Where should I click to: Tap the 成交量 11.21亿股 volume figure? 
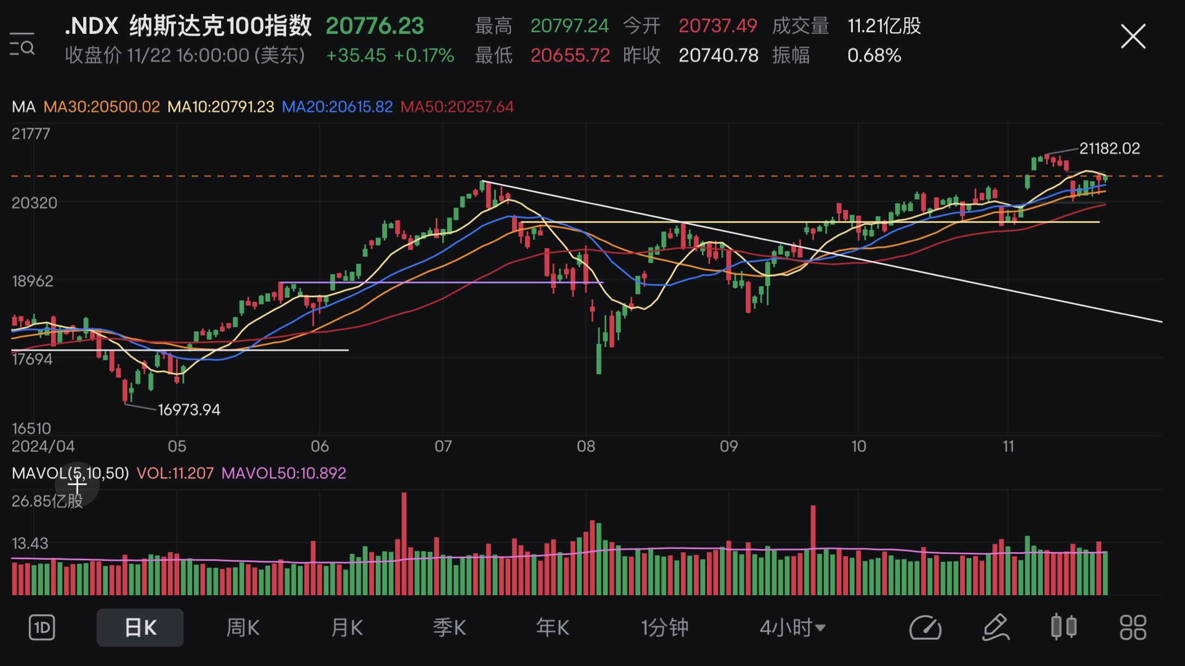click(846, 26)
